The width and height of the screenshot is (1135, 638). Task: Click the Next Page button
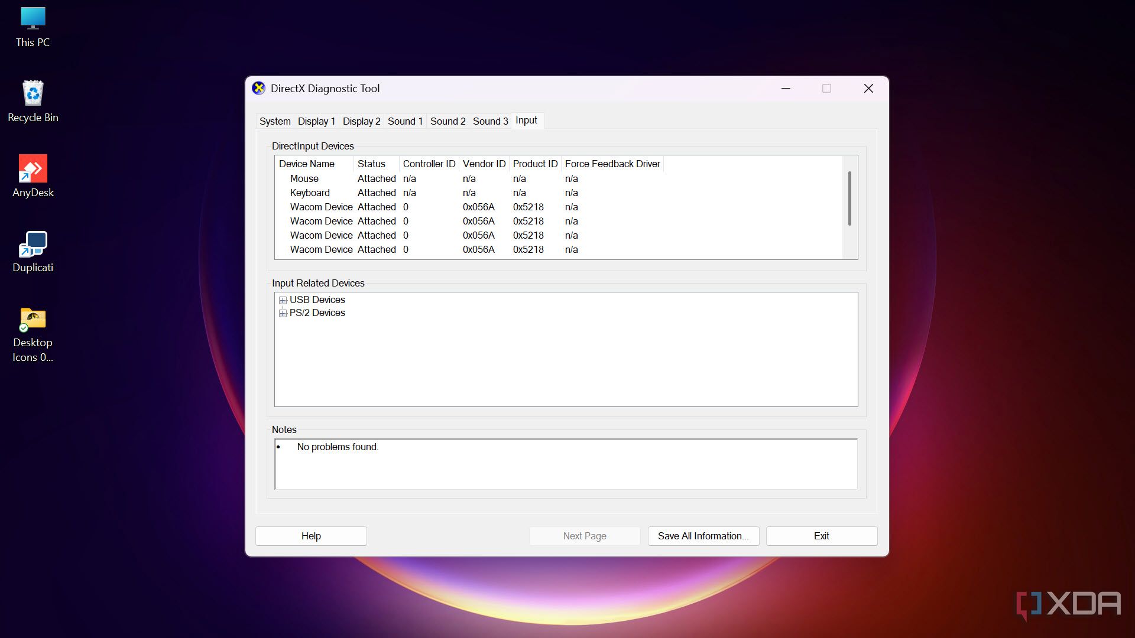tap(585, 536)
